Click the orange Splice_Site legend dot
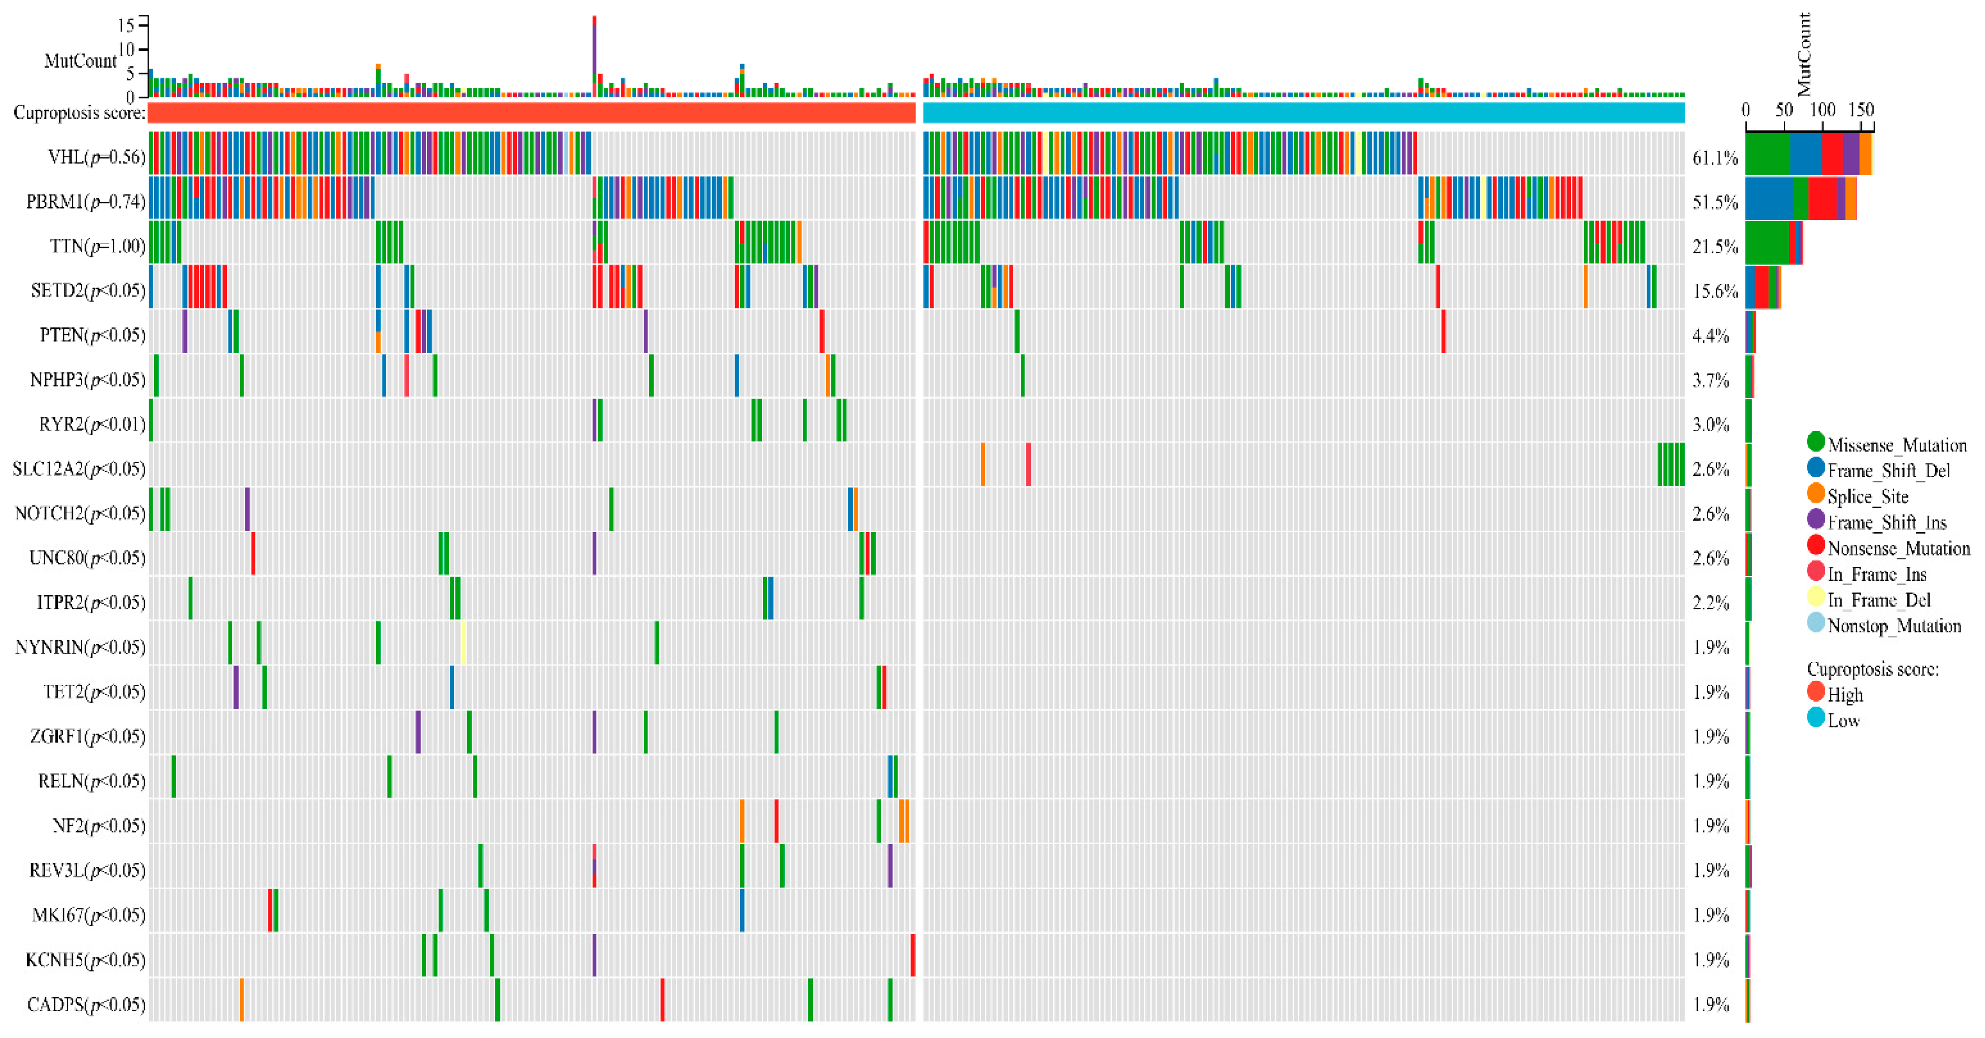The width and height of the screenshot is (1985, 1038). click(1815, 494)
